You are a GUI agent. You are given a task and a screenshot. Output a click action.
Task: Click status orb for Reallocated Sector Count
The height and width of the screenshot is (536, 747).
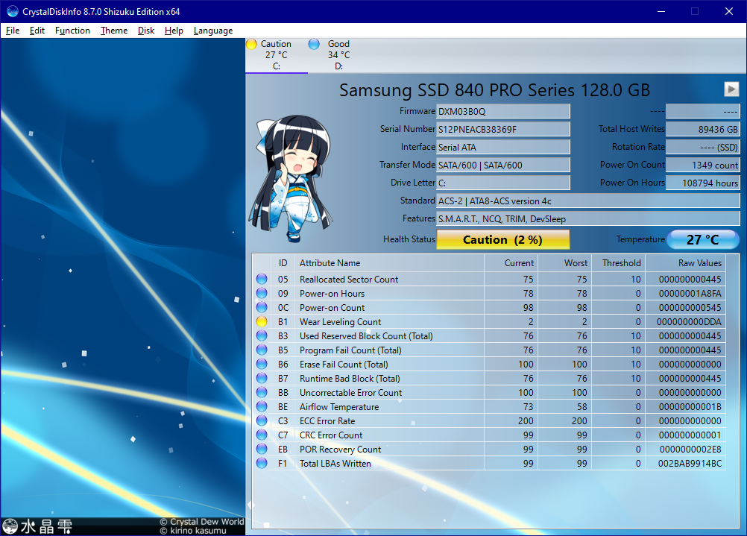tap(262, 279)
